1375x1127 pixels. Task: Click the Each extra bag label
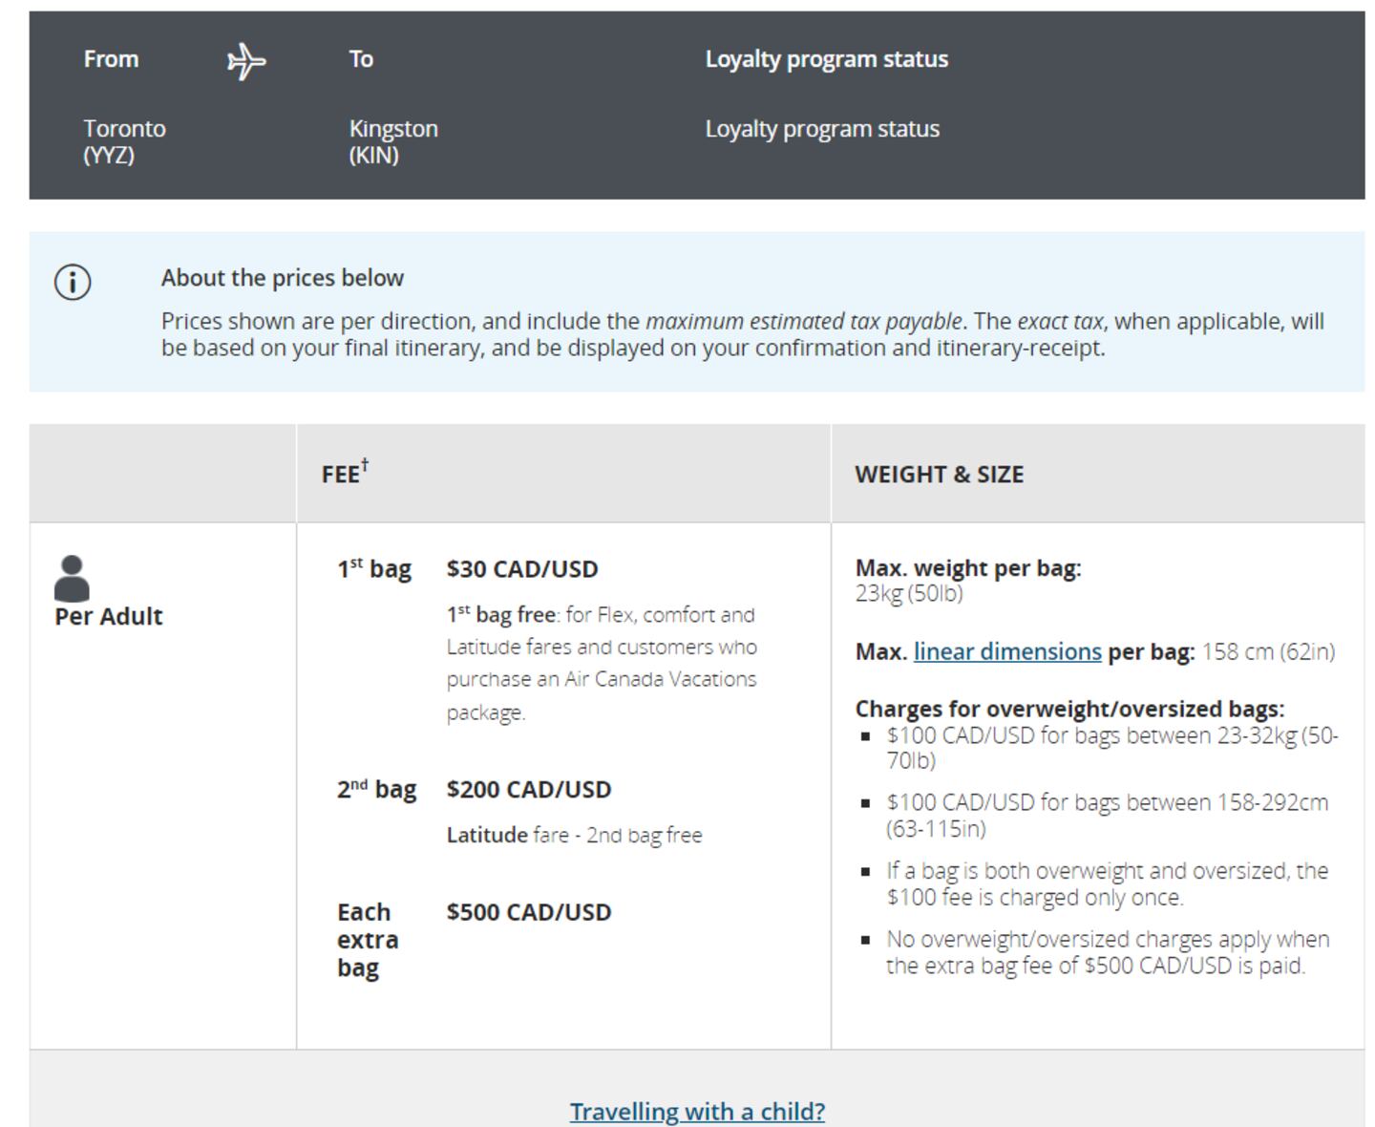click(368, 940)
